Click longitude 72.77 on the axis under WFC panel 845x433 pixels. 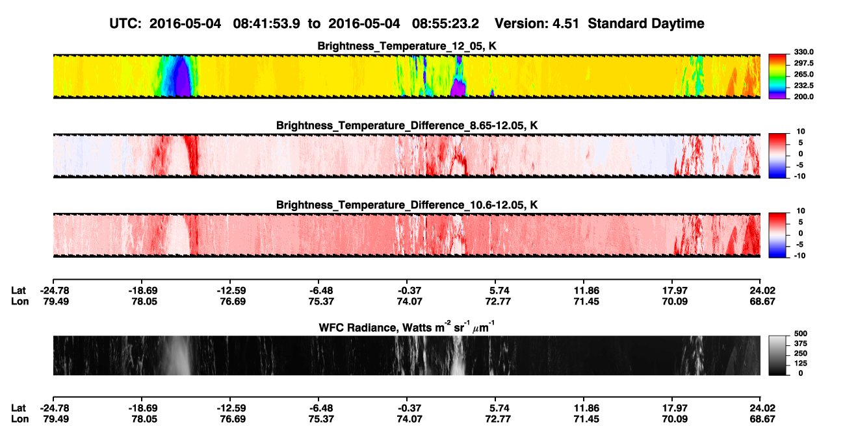tap(497, 419)
